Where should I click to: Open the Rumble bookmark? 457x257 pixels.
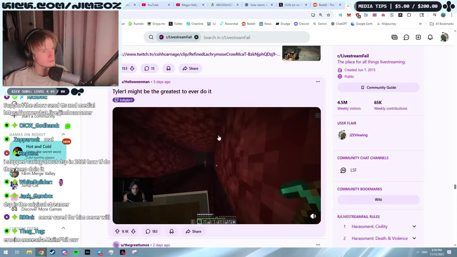(136, 24)
